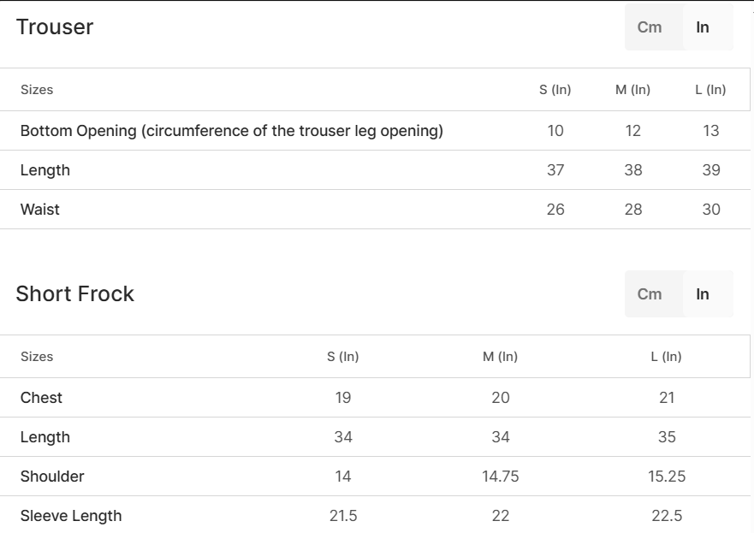This screenshot has width=754, height=533.
Task: Switch Short Frock chart to Cm
Action: pyautogui.click(x=650, y=294)
